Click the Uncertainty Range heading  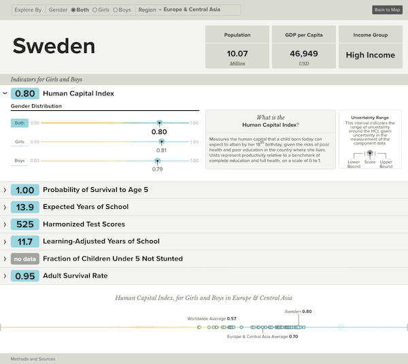tap(370, 118)
